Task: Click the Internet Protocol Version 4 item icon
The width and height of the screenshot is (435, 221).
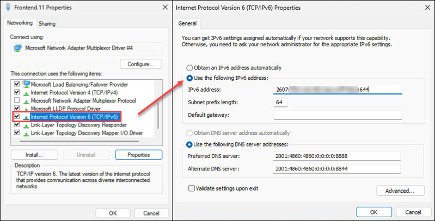Action: click(x=26, y=93)
